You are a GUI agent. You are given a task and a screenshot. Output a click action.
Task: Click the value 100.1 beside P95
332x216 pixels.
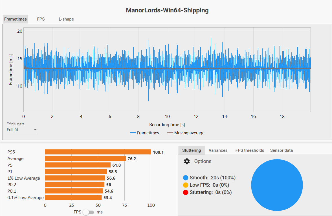point(158,152)
